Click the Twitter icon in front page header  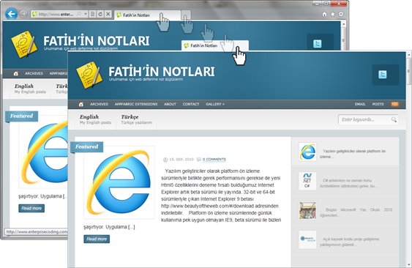coord(383,75)
